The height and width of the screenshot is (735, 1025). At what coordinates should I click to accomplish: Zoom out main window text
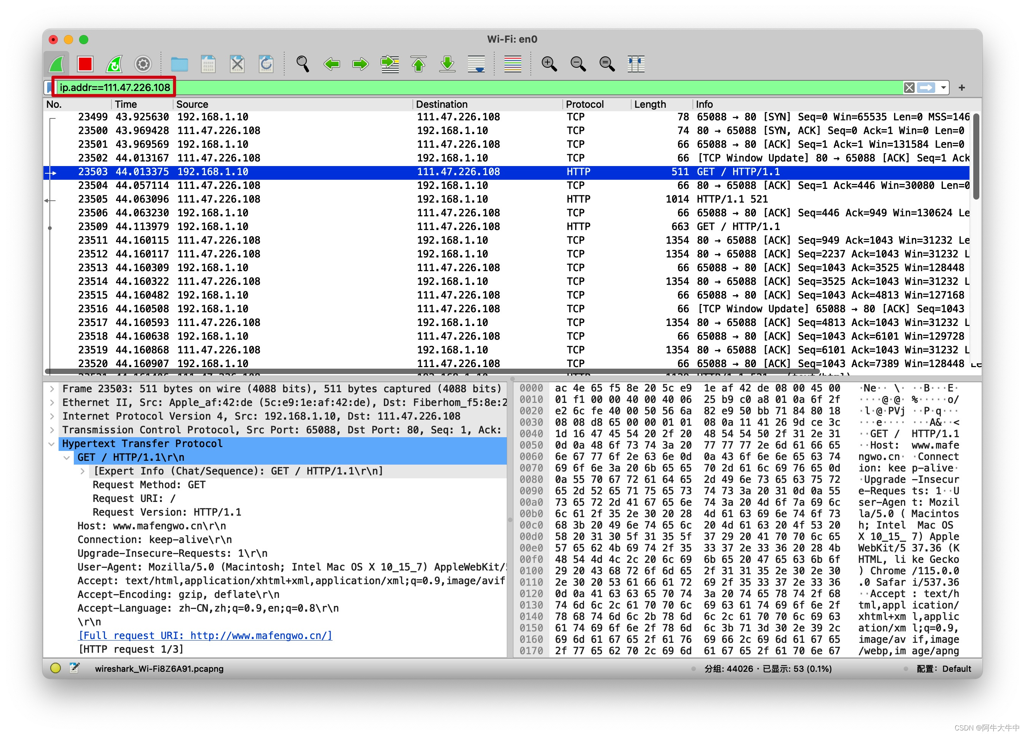pyautogui.click(x=578, y=64)
